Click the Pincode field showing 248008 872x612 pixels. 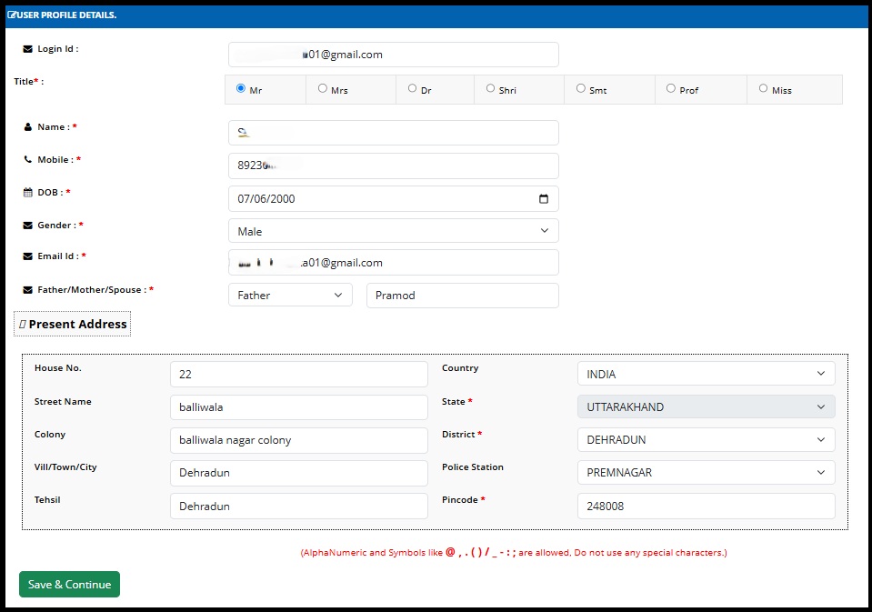(707, 507)
